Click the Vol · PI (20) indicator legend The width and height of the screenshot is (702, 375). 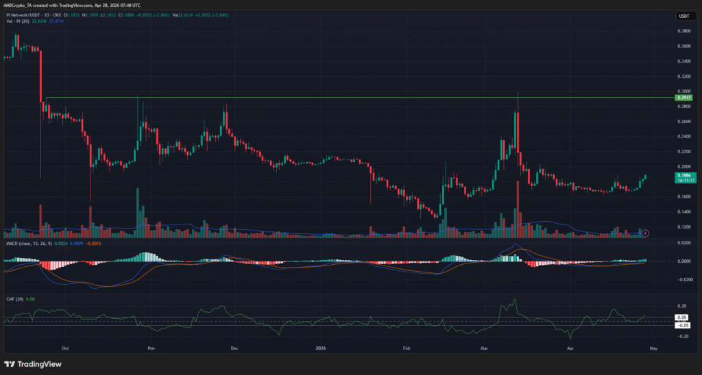[x=17, y=21]
